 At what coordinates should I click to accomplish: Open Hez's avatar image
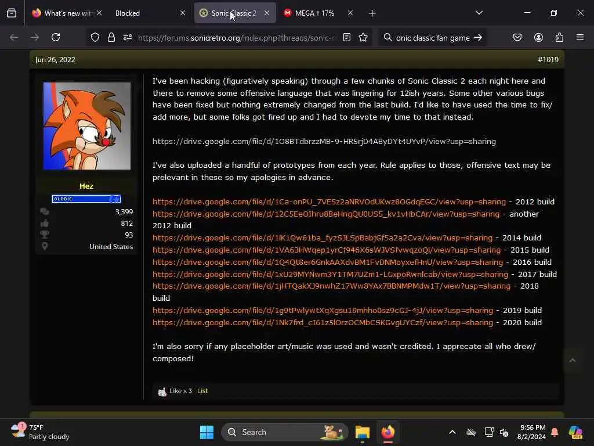point(87,126)
